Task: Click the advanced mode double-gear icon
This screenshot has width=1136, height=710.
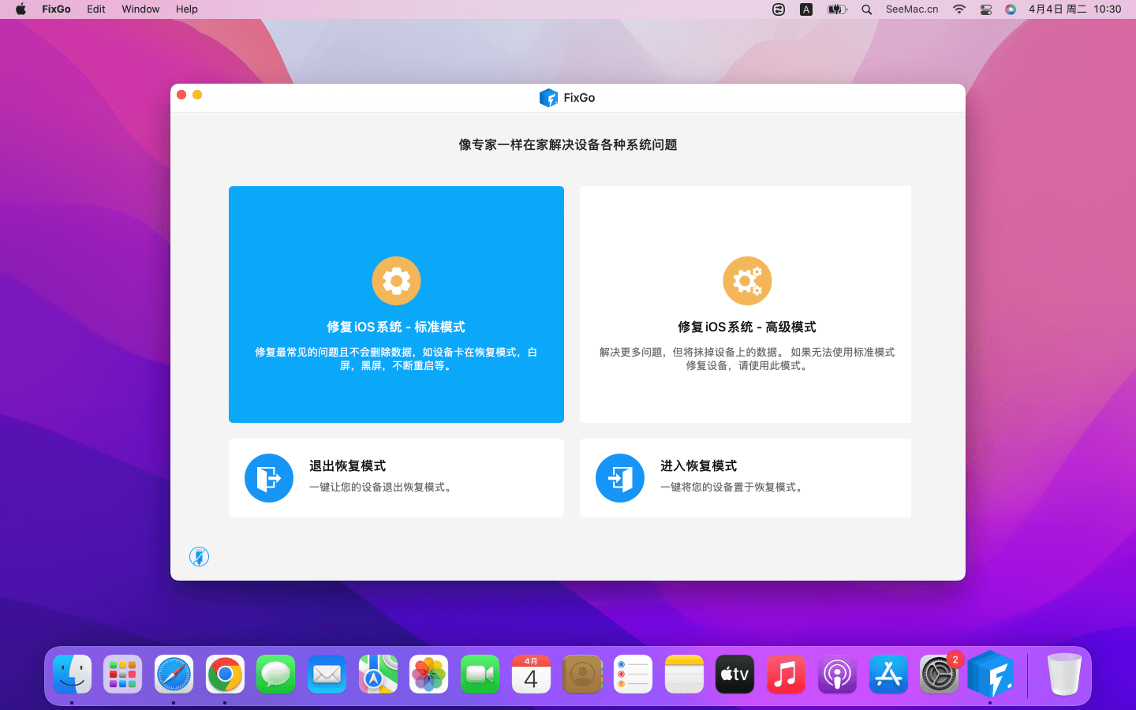Action: click(746, 281)
